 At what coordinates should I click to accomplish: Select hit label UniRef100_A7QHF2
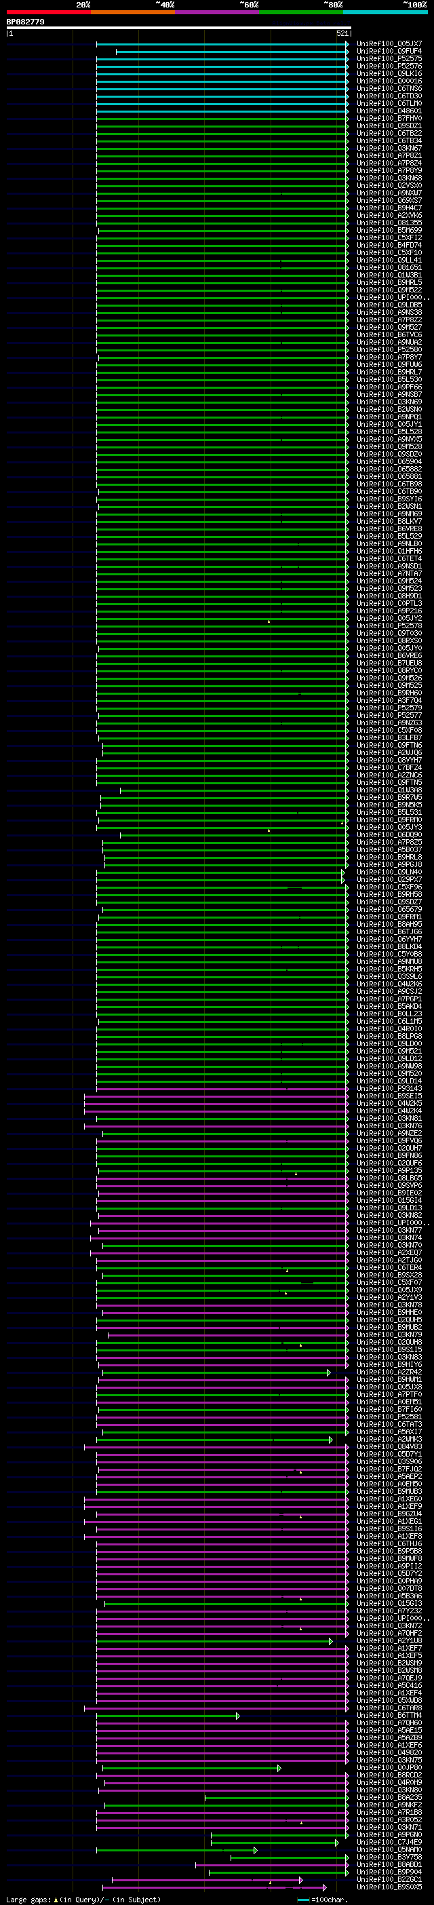[x=390, y=1634]
